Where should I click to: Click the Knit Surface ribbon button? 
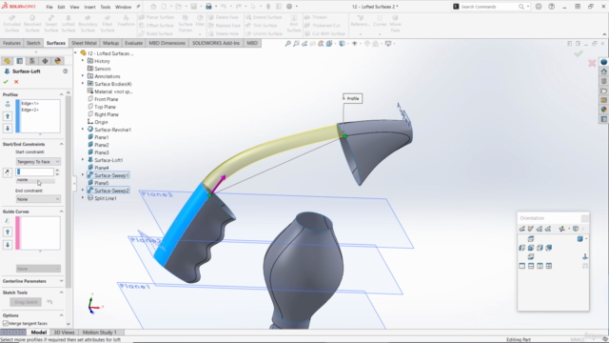coord(294,24)
